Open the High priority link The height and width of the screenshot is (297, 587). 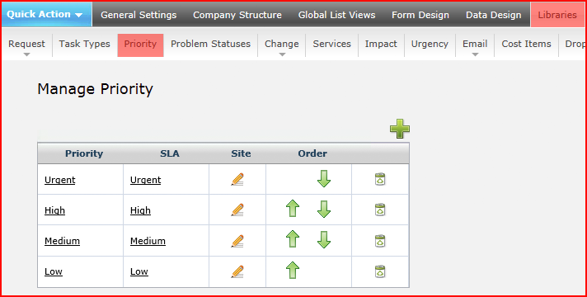coord(54,210)
